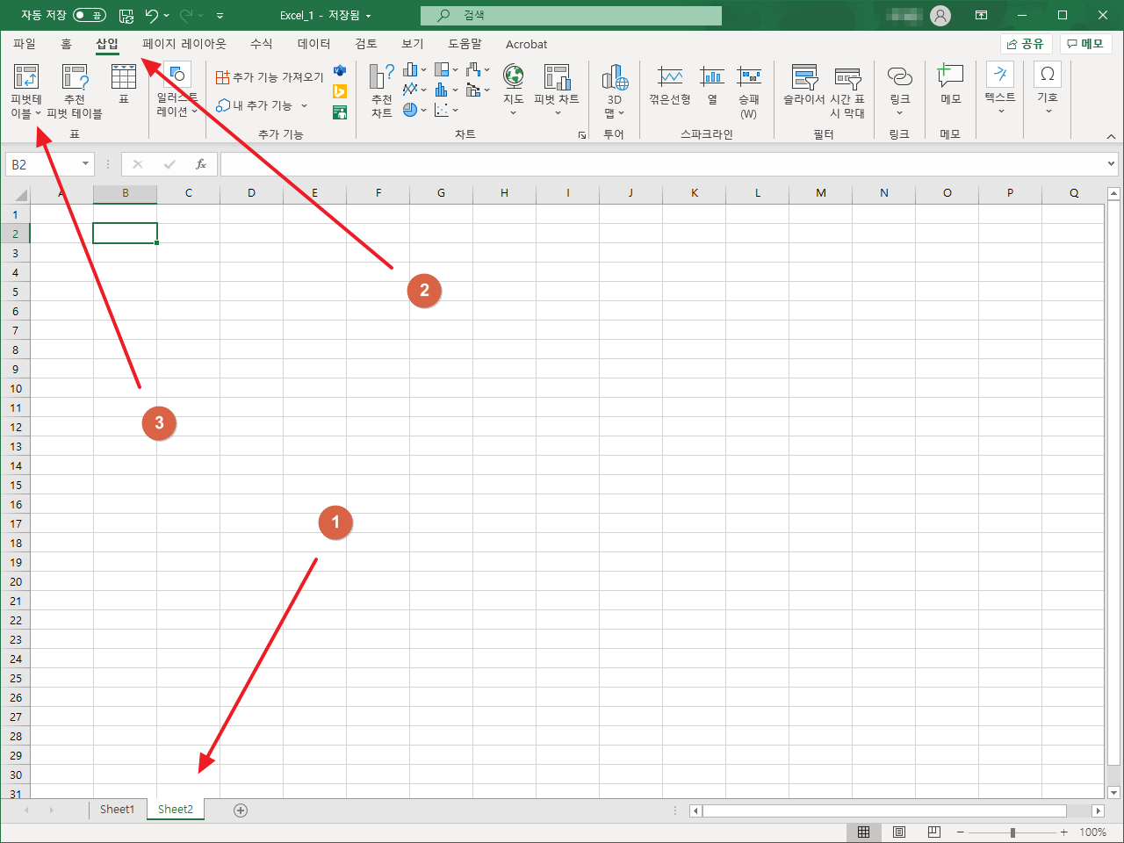The height and width of the screenshot is (843, 1124).
Task: Insert a pie or doughnut chart
Action: click(x=414, y=110)
